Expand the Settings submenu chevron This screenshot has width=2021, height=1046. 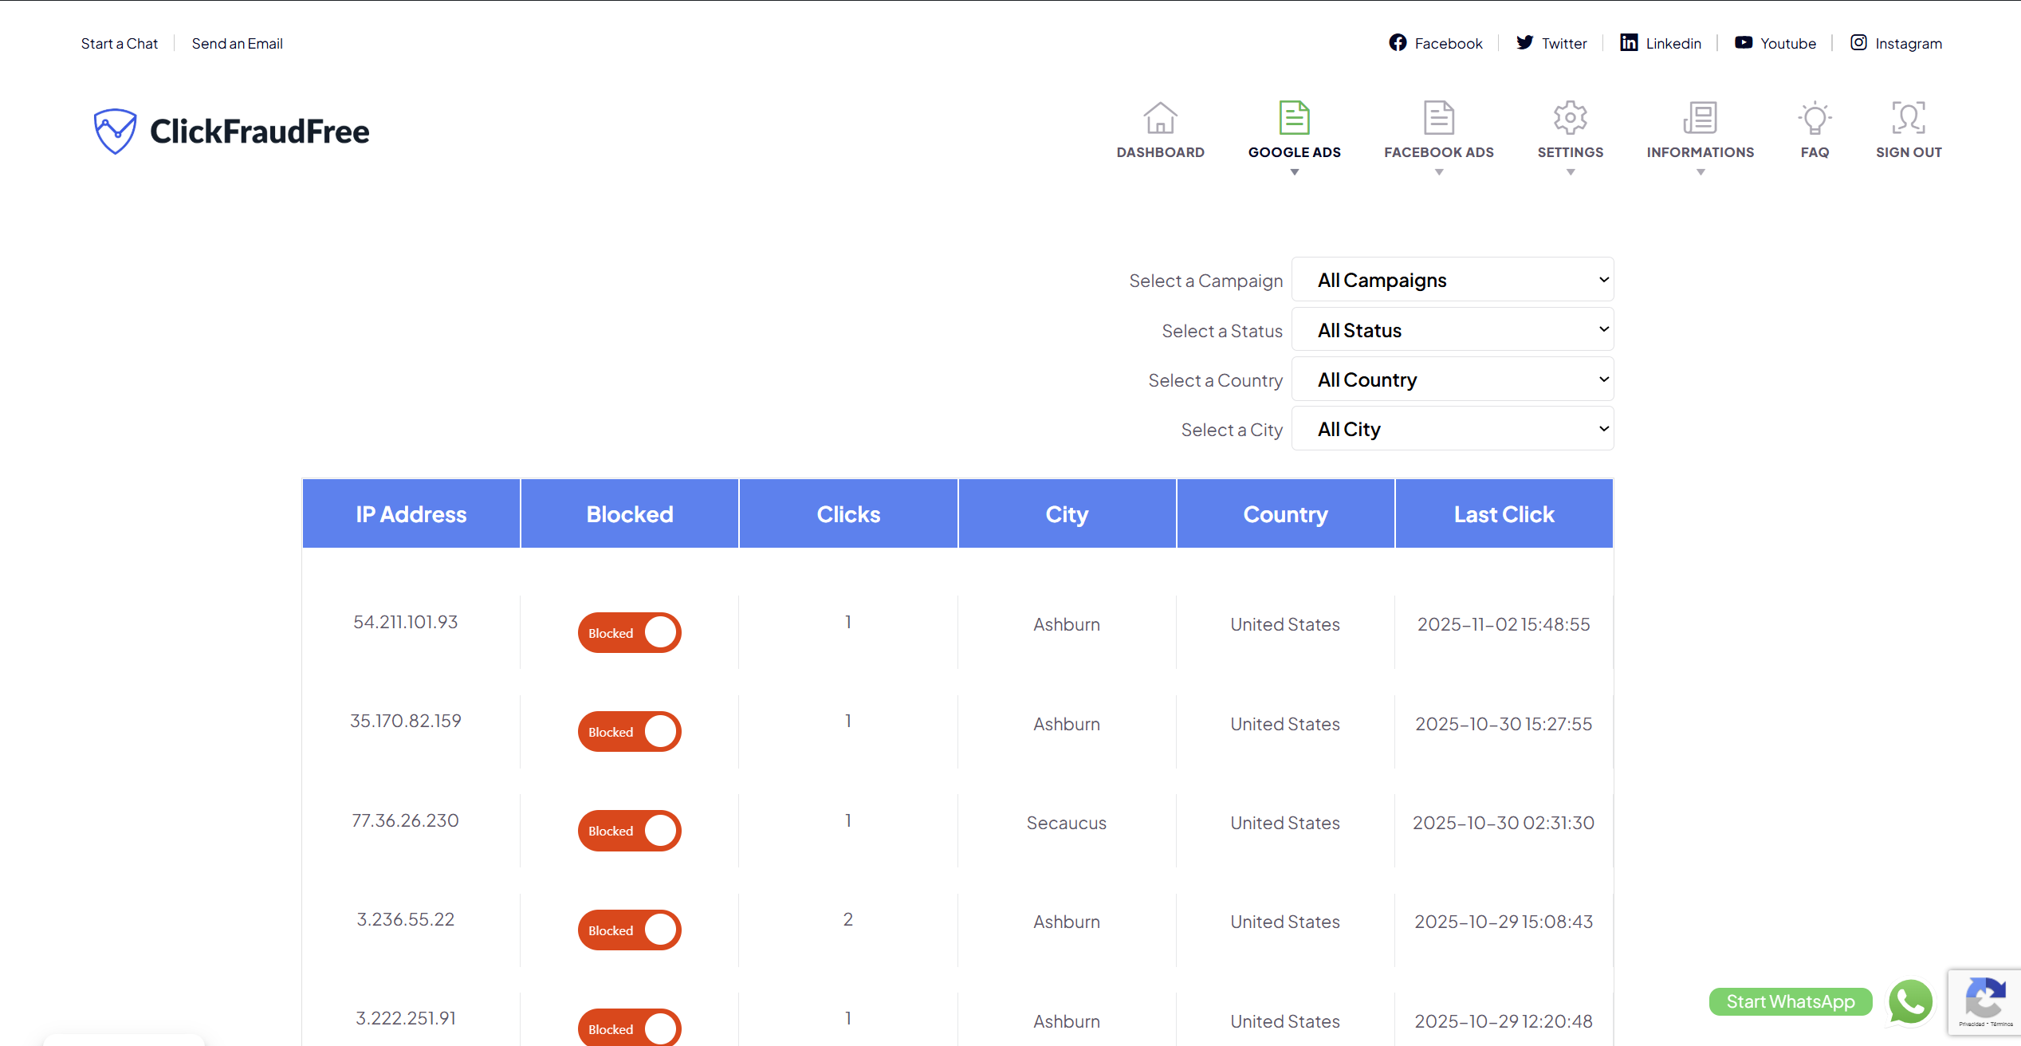point(1570,171)
